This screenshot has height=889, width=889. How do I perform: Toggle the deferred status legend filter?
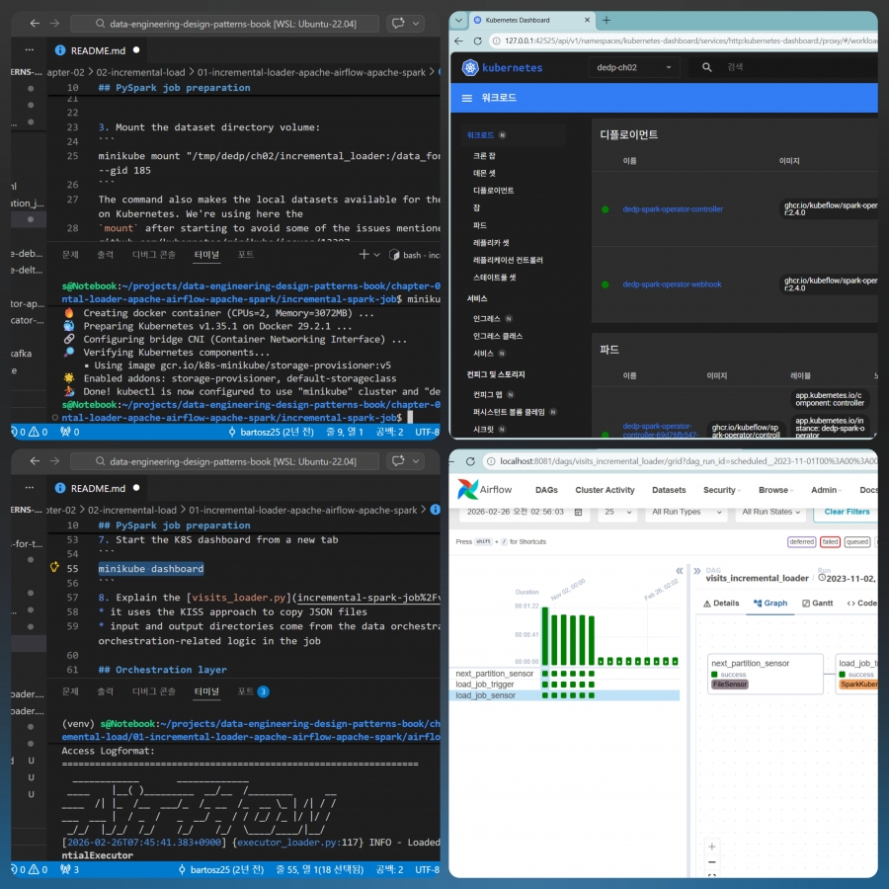pyautogui.click(x=801, y=541)
